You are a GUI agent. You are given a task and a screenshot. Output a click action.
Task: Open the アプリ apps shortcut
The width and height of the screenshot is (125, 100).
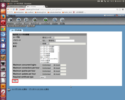(10, 12)
